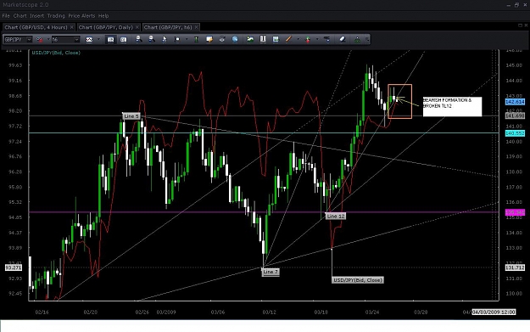This screenshot has width=530, height=332.
Task: Expand arrow beside the red instrument icon
Action: tap(47, 40)
